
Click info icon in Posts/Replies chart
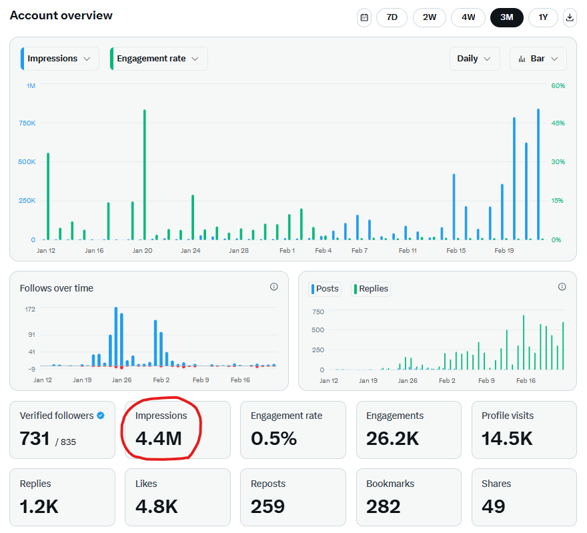click(562, 287)
